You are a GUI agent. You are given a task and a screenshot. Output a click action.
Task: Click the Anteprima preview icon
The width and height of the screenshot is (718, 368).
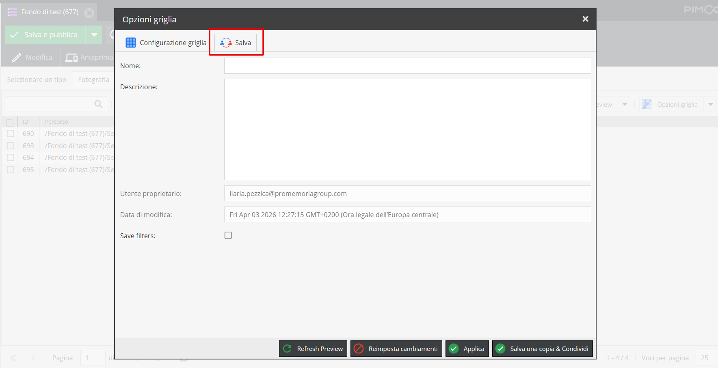pyautogui.click(x=72, y=58)
